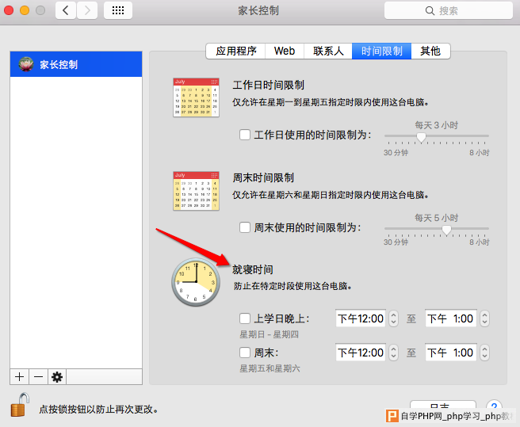The height and width of the screenshot is (427, 520).
Task: Select the 时间限制 tab
Action: pyautogui.click(x=382, y=51)
